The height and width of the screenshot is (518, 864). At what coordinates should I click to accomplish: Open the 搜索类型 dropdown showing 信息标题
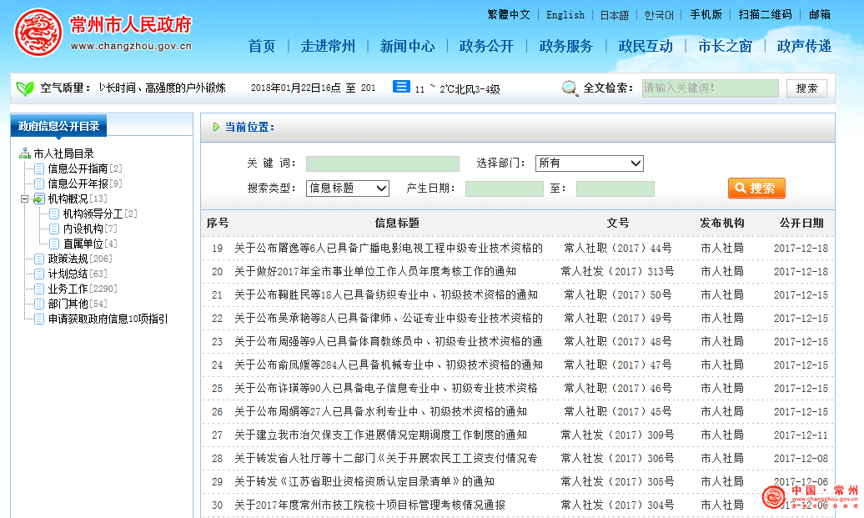347,189
